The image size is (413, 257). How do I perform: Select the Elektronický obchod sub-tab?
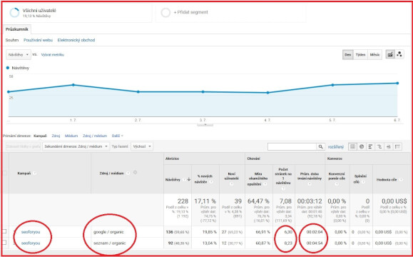pos(76,40)
